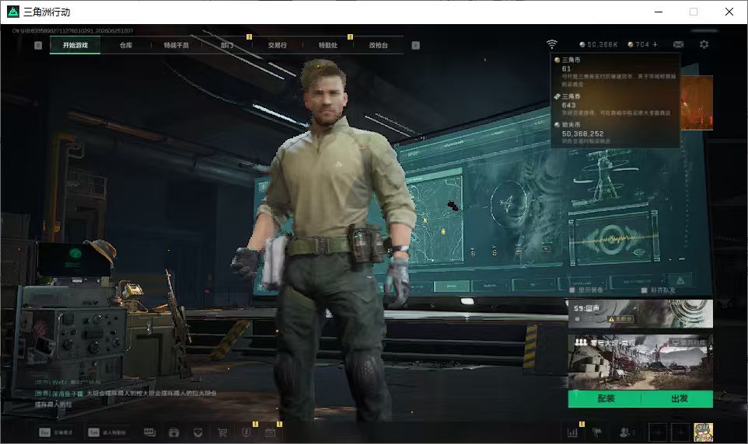Image resolution: width=748 pixels, height=444 pixels.
Task: Click the 50,368,252 value in tooltip
Action: point(582,134)
